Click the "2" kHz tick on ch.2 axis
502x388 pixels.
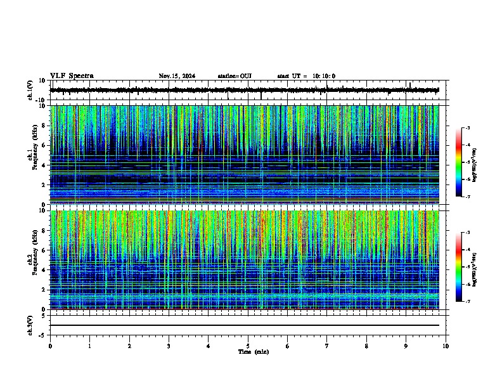pyautogui.click(x=44, y=290)
